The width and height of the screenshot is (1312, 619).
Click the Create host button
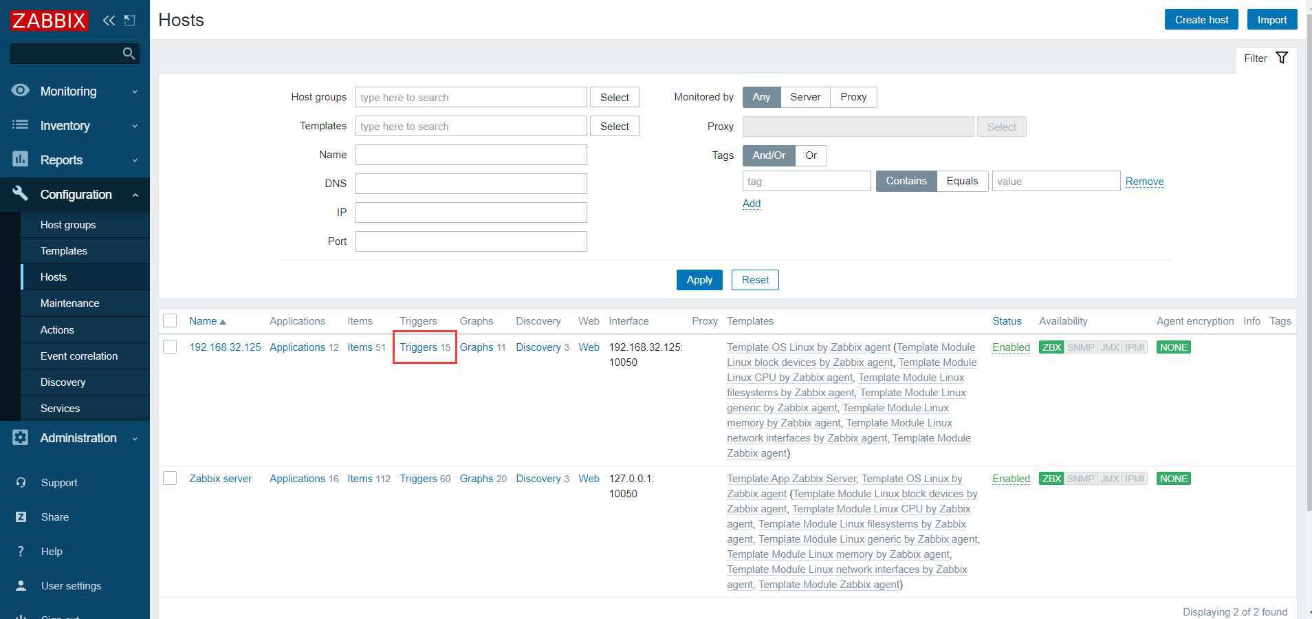(x=1201, y=19)
